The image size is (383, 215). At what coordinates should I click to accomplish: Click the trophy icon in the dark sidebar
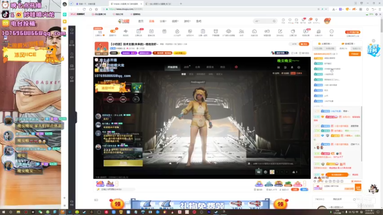click(72, 78)
